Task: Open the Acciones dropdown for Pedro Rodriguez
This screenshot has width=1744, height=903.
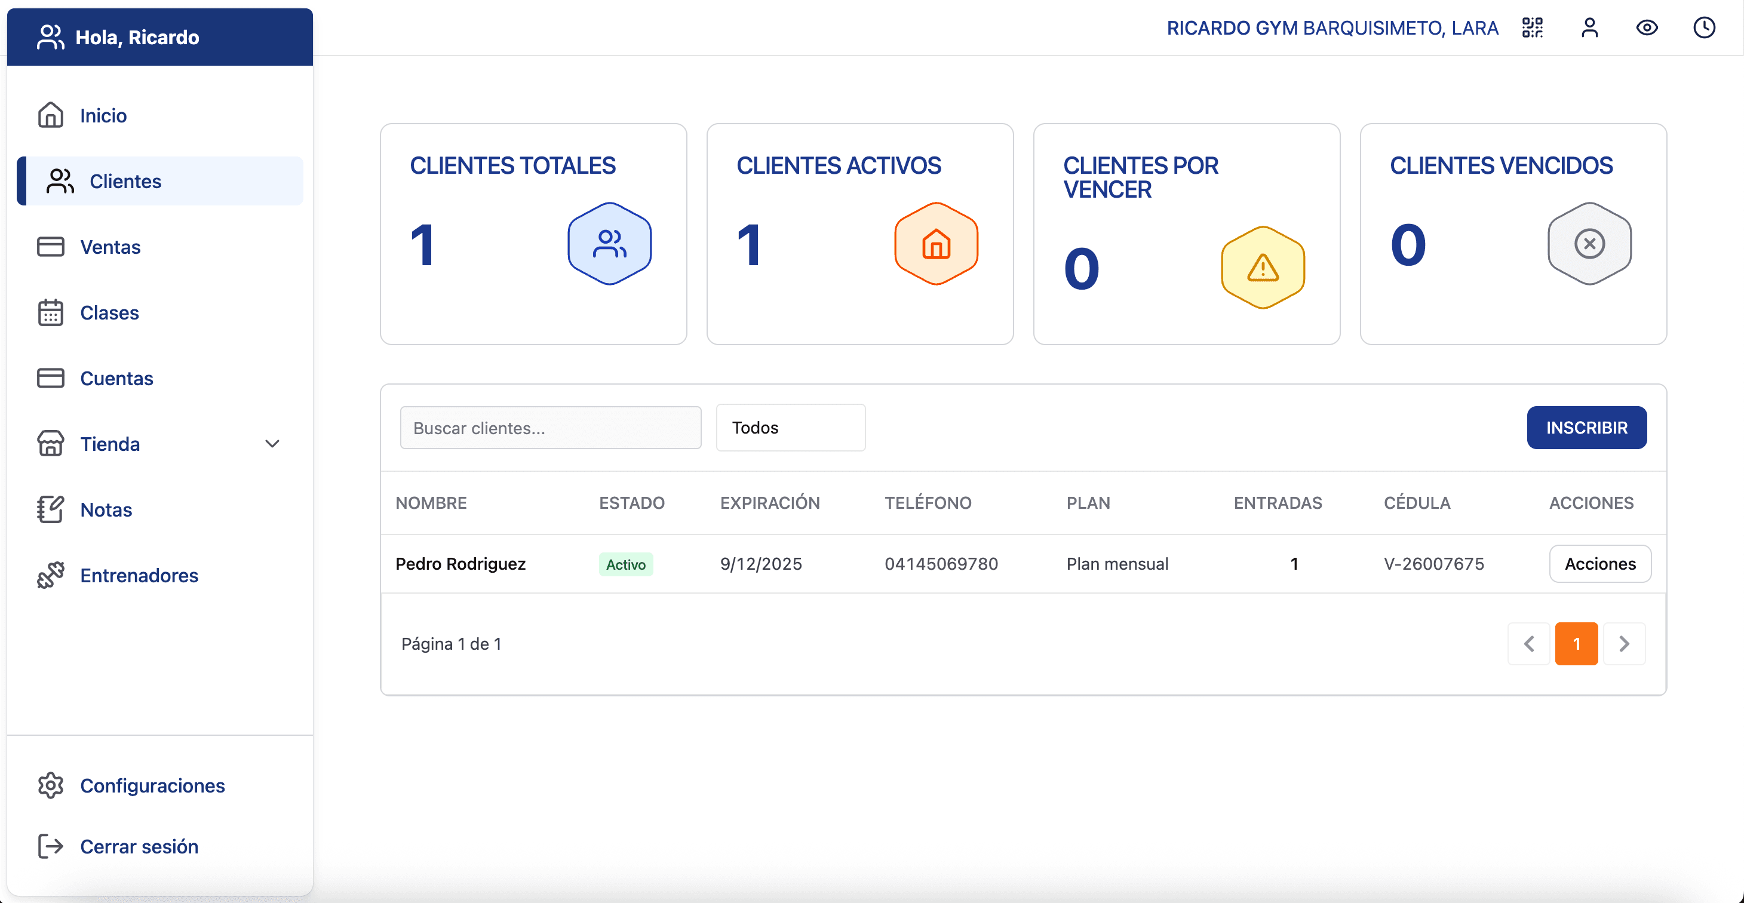Action: coord(1600,563)
